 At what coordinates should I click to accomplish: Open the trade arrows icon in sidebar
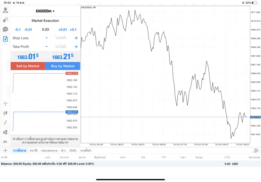pos(6,20)
